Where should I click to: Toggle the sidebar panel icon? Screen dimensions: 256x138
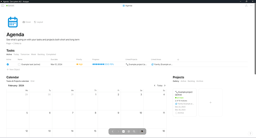[x=3, y=6]
